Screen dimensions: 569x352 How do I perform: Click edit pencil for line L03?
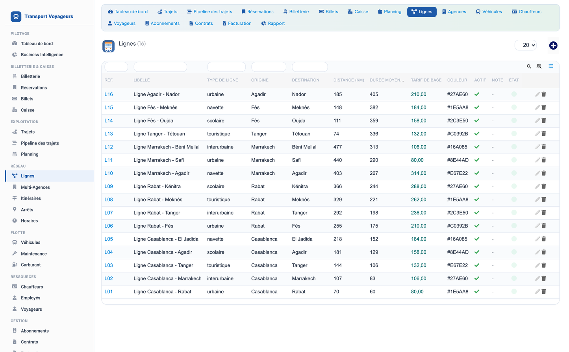pos(537,265)
